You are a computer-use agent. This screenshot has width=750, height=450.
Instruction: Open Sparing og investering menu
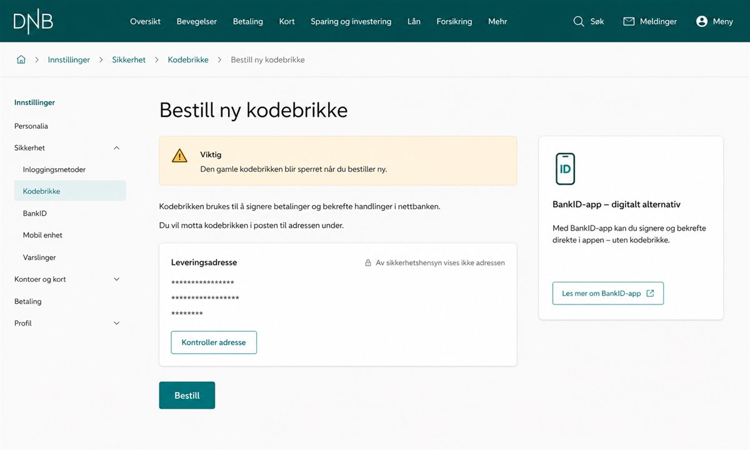[351, 21]
